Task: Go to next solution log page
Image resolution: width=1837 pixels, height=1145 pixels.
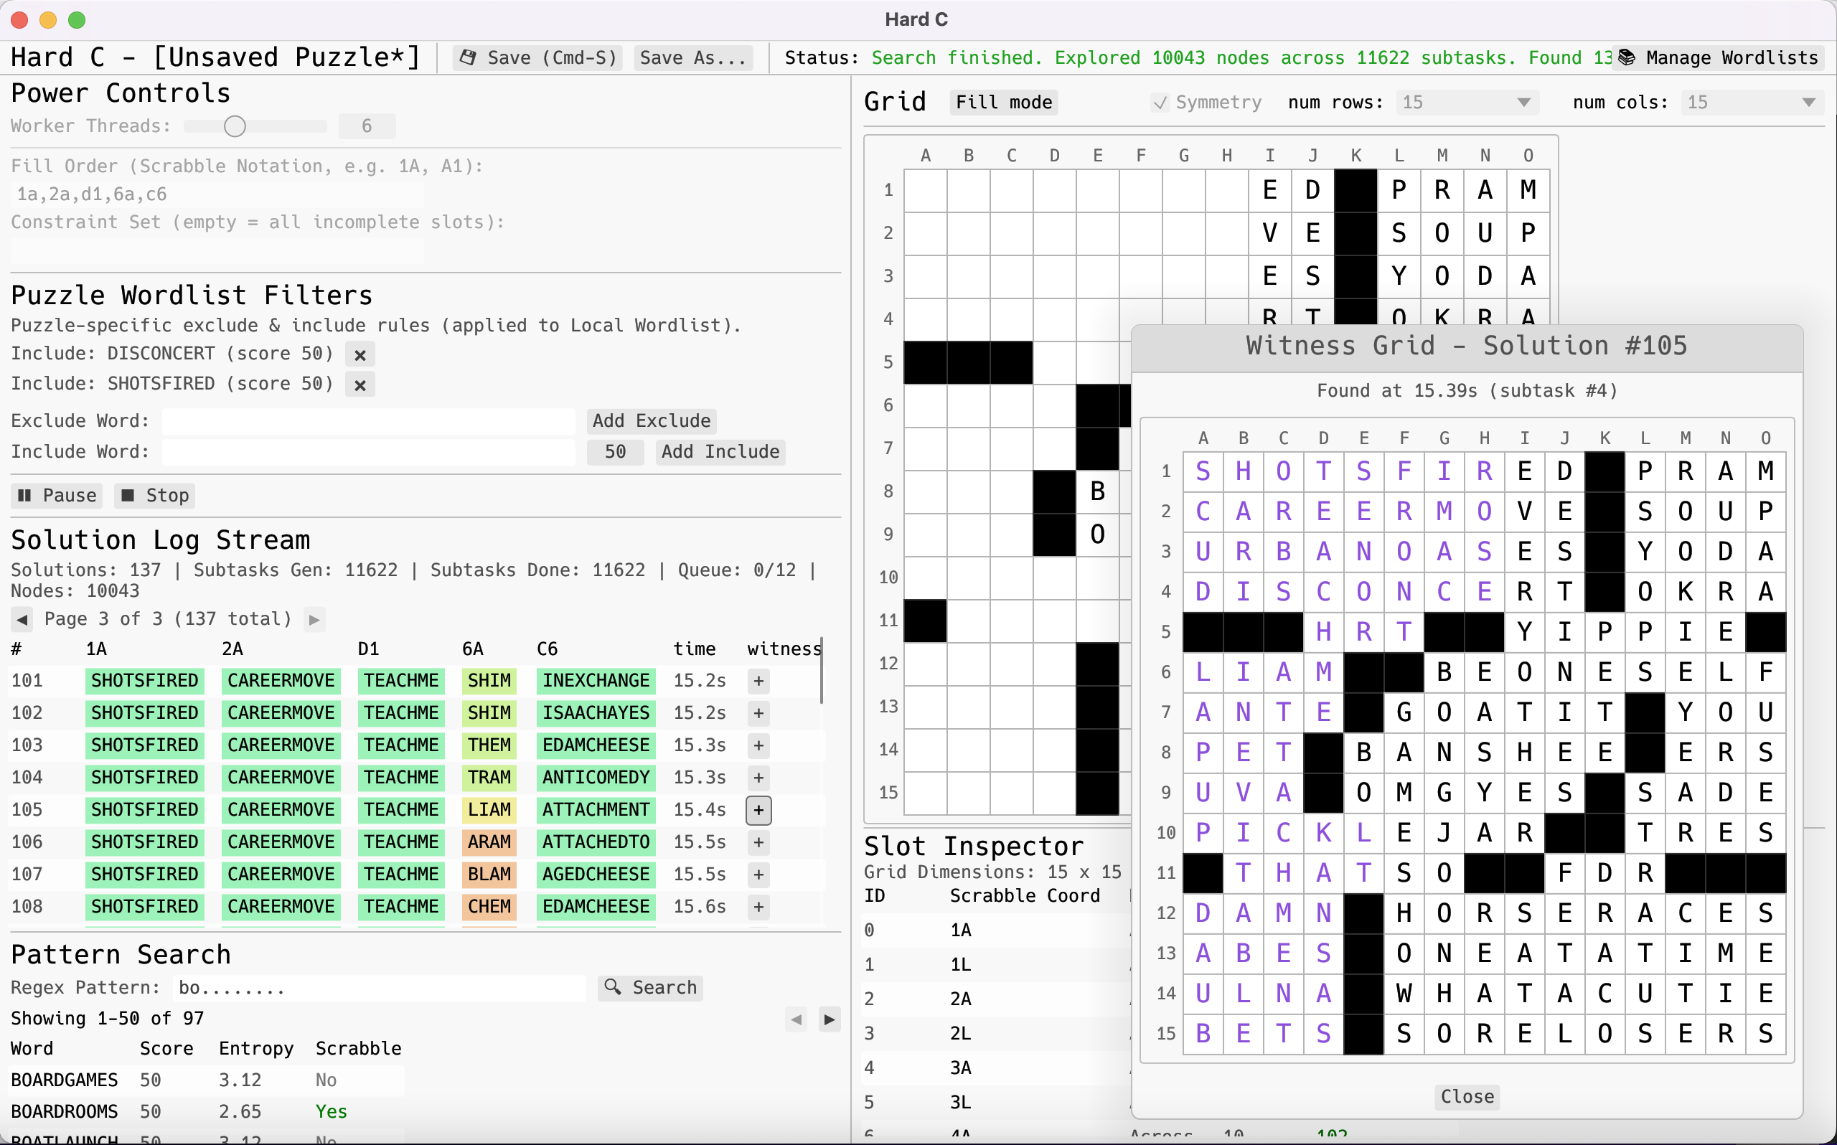Action: pos(314,619)
